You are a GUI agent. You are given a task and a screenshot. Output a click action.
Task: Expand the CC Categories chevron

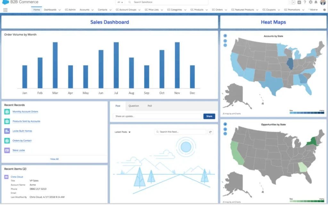click(x=185, y=10)
